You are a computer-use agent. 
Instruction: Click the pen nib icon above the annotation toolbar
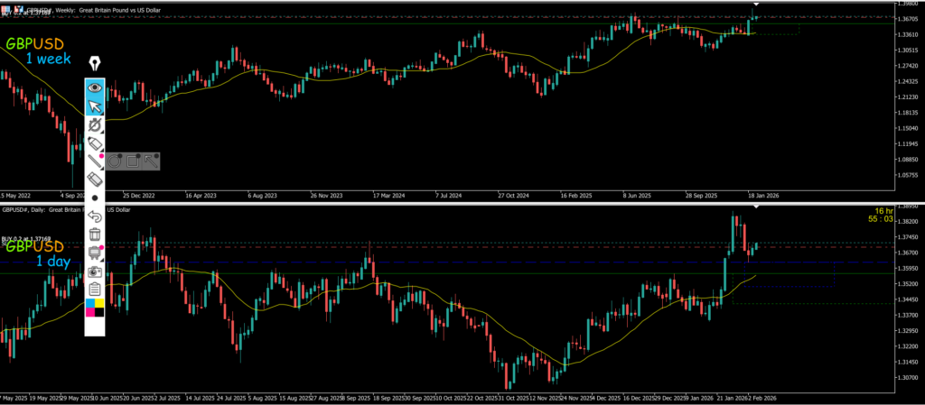[x=95, y=64]
